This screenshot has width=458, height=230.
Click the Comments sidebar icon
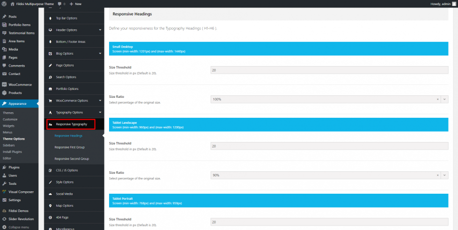pyautogui.click(x=4, y=66)
